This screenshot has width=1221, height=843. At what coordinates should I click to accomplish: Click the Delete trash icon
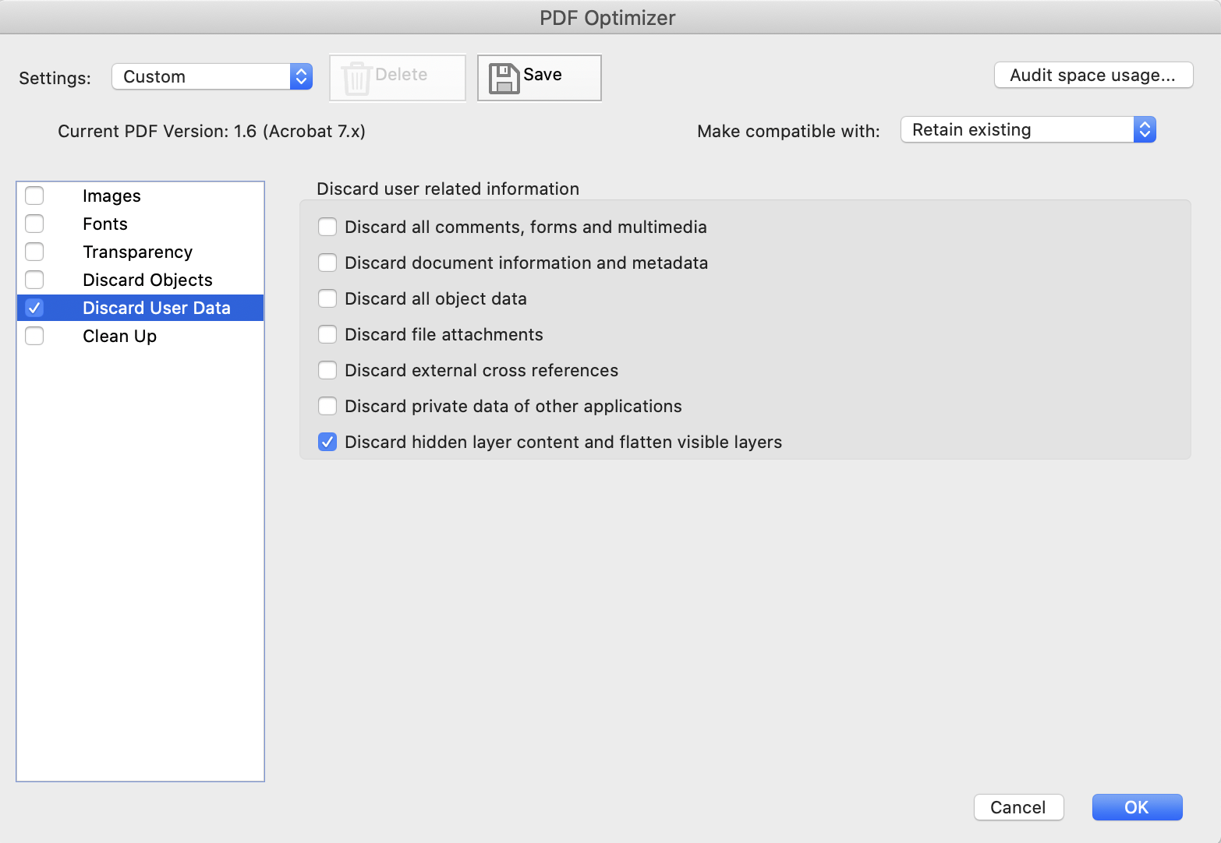358,76
